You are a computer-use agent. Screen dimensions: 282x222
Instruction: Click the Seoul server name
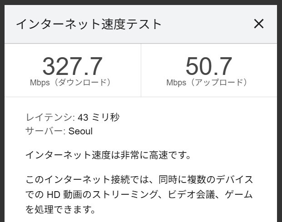coord(80,131)
